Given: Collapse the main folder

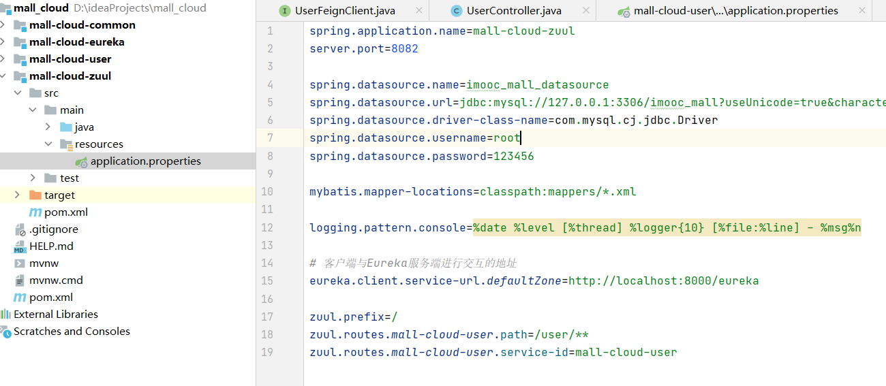Looking at the screenshot, I should [x=33, y=110].
